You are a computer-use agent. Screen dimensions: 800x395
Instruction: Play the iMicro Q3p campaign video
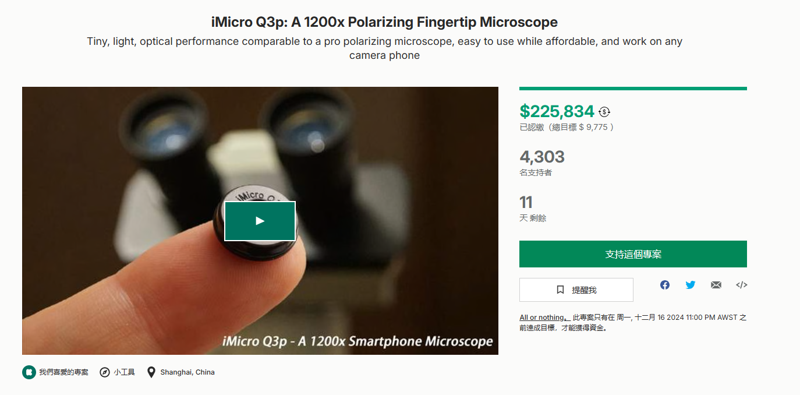[260, 221]
